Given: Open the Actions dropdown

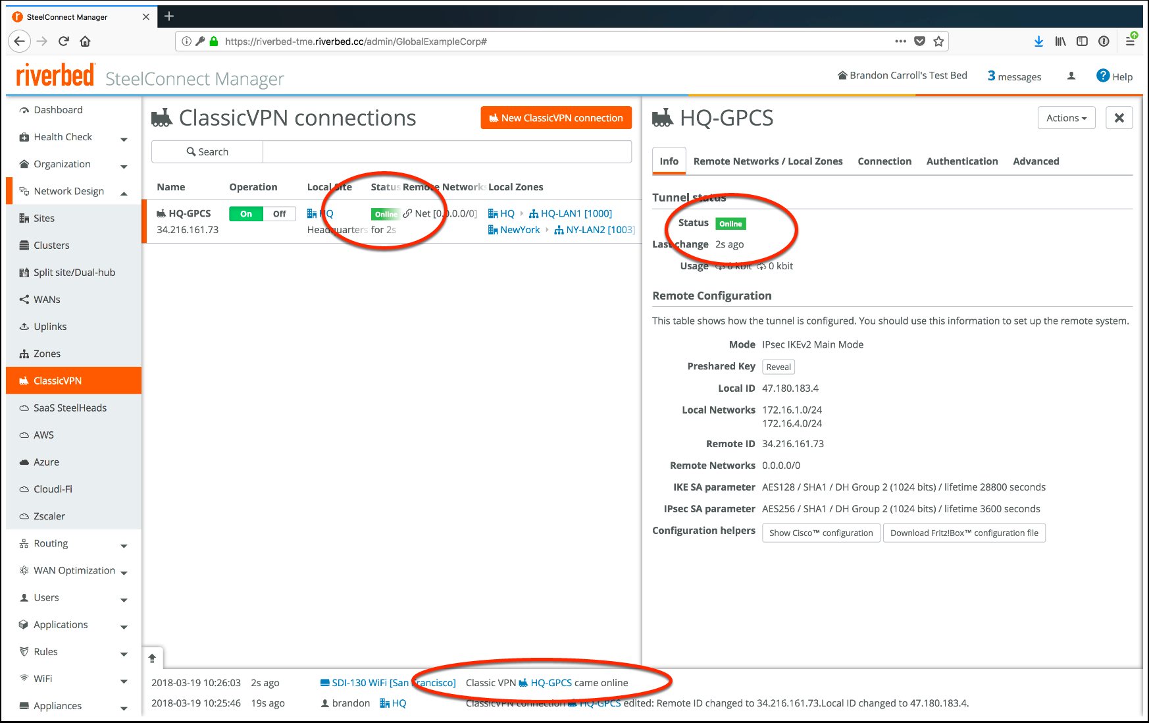Looking at the screenshot, I should point(1066,118).
